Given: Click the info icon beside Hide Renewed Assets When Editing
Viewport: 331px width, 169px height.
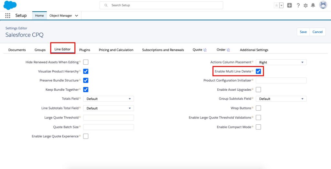Looking at the screenshot, I should point(80,62).
